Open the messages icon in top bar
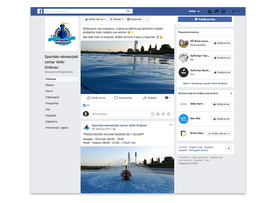Image resolution: width=276 pixels, height=203 pixels. tap(216, 11)
